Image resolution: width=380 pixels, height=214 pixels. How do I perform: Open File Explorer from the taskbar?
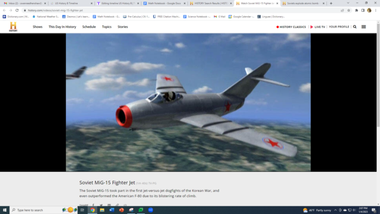102,210
